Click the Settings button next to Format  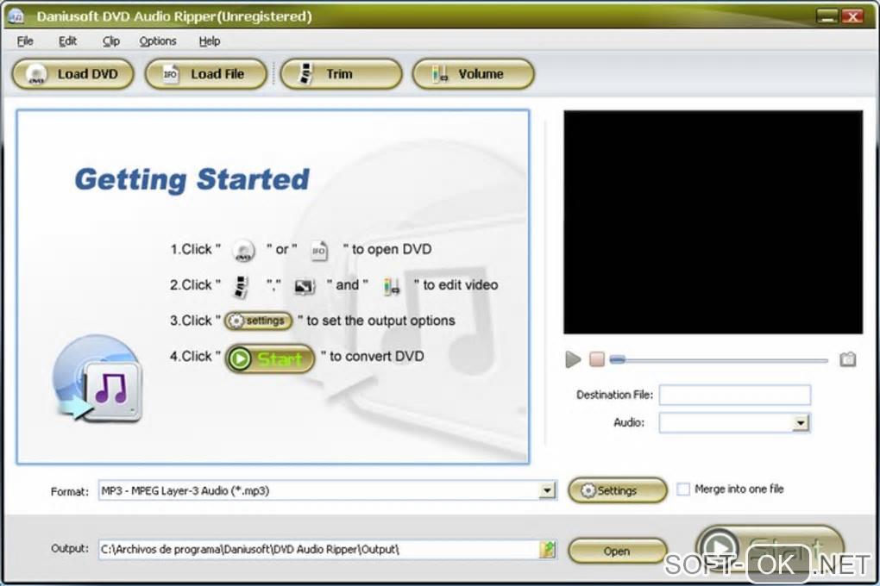coord(618,490)
